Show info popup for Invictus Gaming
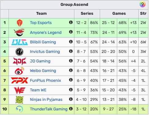The width and height of the screenshot is (149, 115). coord(71,51)
